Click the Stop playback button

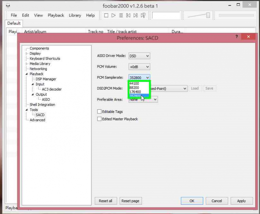[x=106, y=15]
